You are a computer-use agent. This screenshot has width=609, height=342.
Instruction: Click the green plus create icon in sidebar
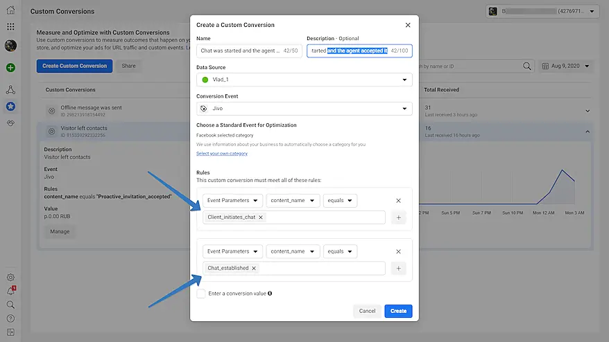[x=10, y=68]
